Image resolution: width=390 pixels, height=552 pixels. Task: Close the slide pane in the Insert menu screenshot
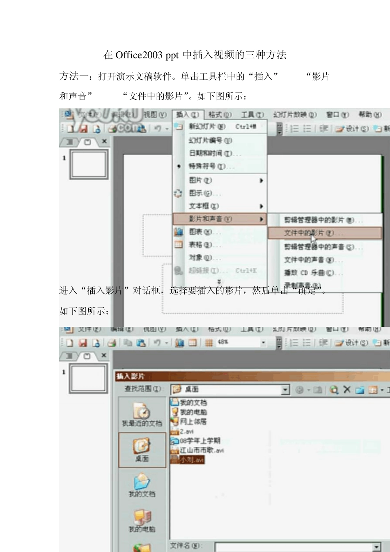click(104, 141)
